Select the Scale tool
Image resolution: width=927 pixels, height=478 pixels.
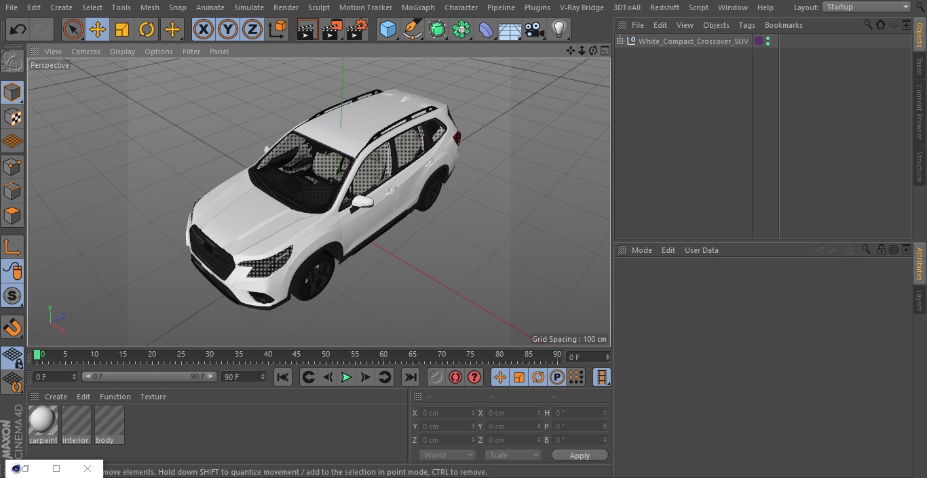coord(122,29)
